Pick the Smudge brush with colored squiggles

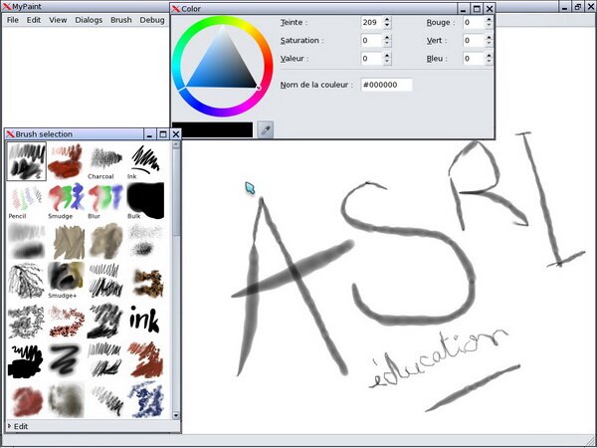66,200
